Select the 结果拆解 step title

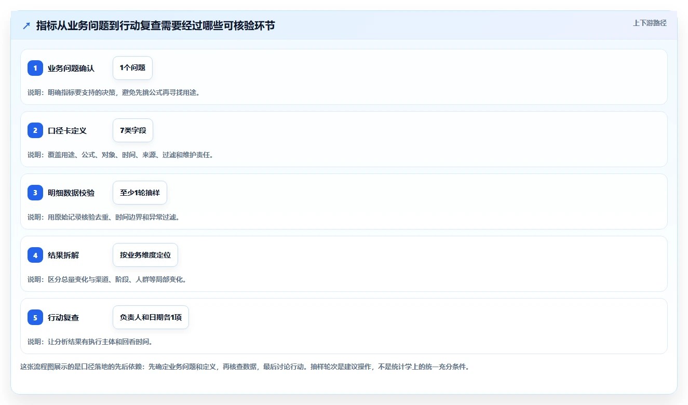coord(63,255)
